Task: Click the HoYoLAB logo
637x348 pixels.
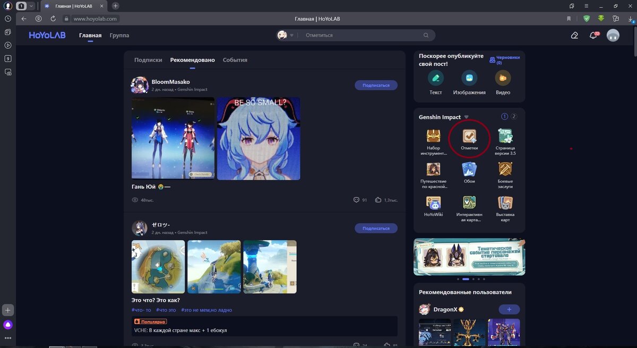Action: [x=47, y=35]
